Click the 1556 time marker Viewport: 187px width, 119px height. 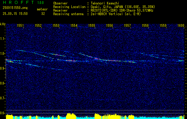[x=109, y=25]
